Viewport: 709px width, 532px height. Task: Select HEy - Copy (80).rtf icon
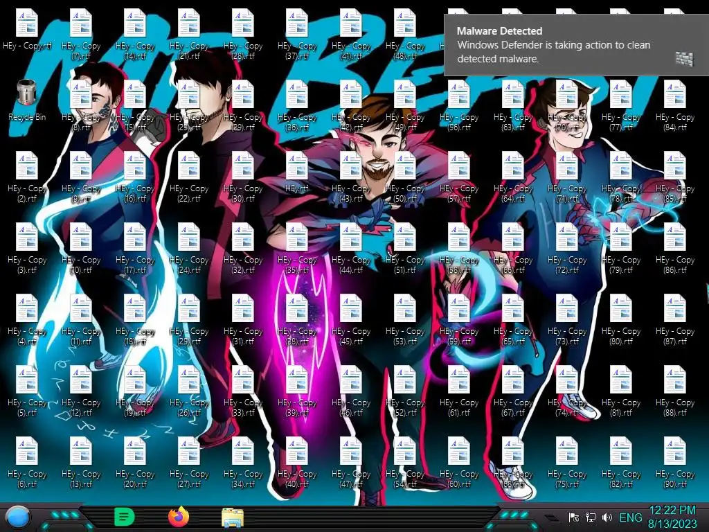621,308
